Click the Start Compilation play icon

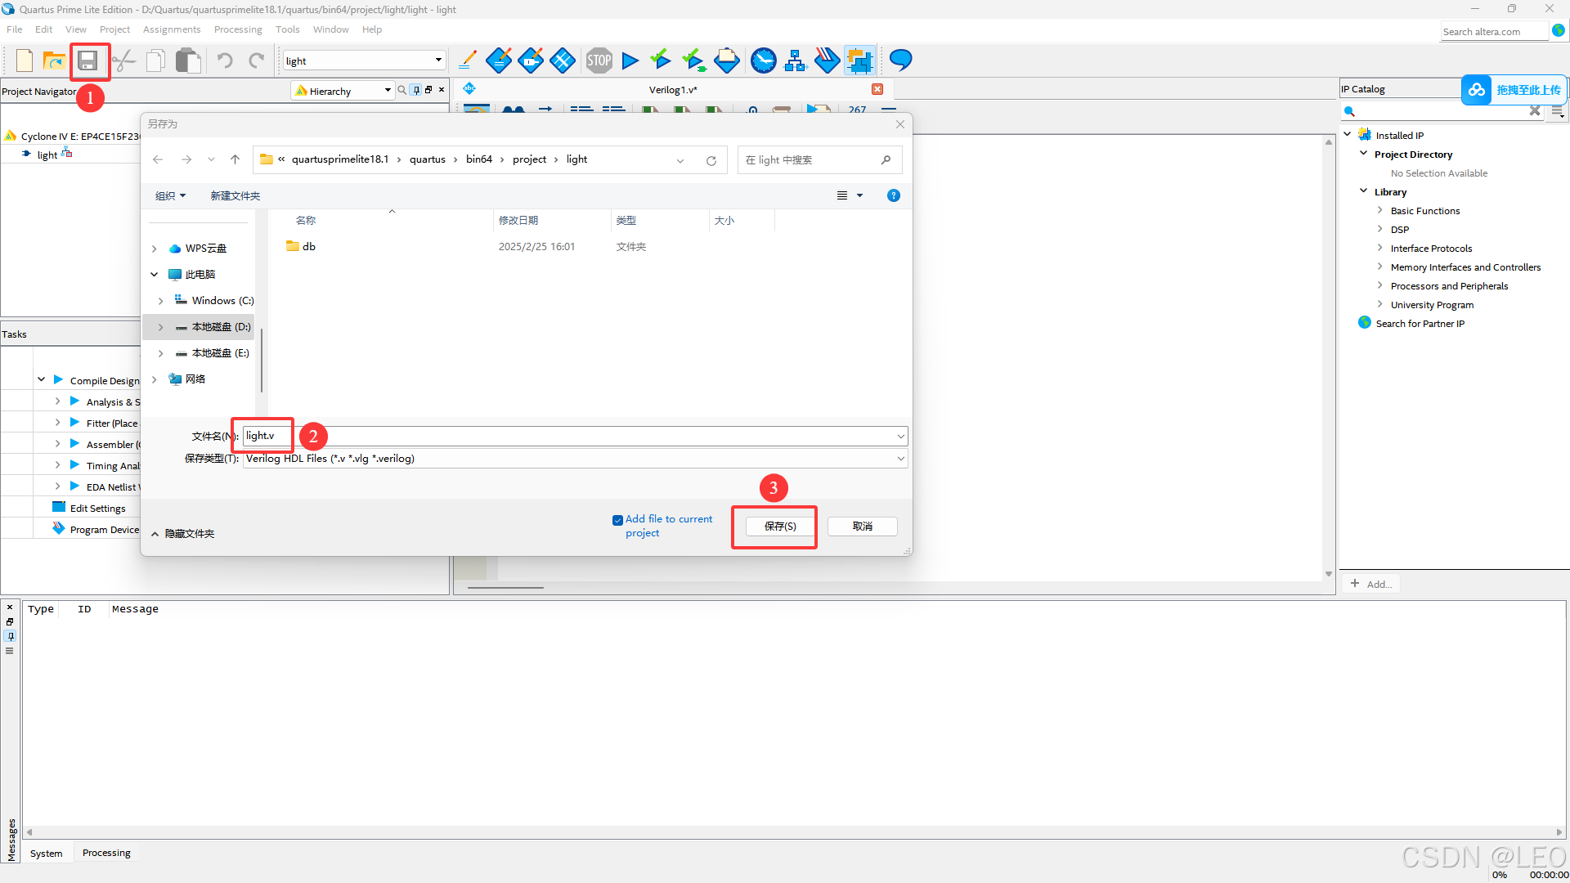coord(630,61)
